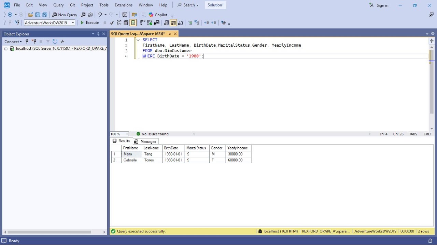Viewport: 437px width, 245px height.
Task: Open the Query menu
Action: click(x=58, y=5)
